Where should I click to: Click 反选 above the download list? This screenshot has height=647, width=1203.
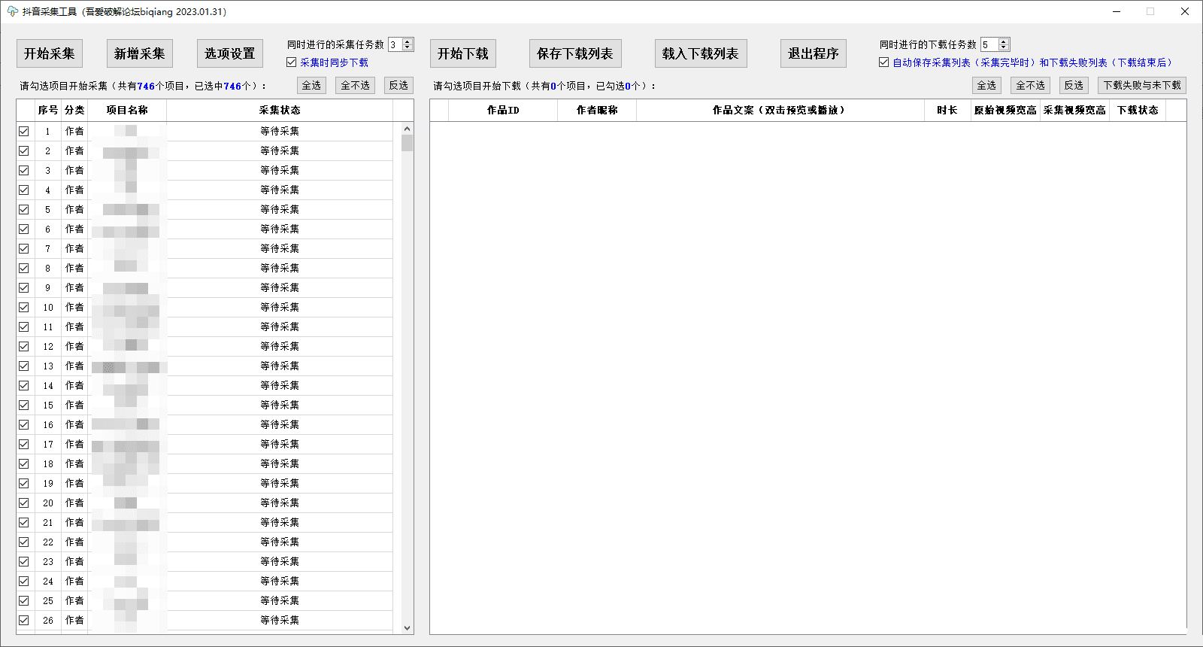[1074, 85]
